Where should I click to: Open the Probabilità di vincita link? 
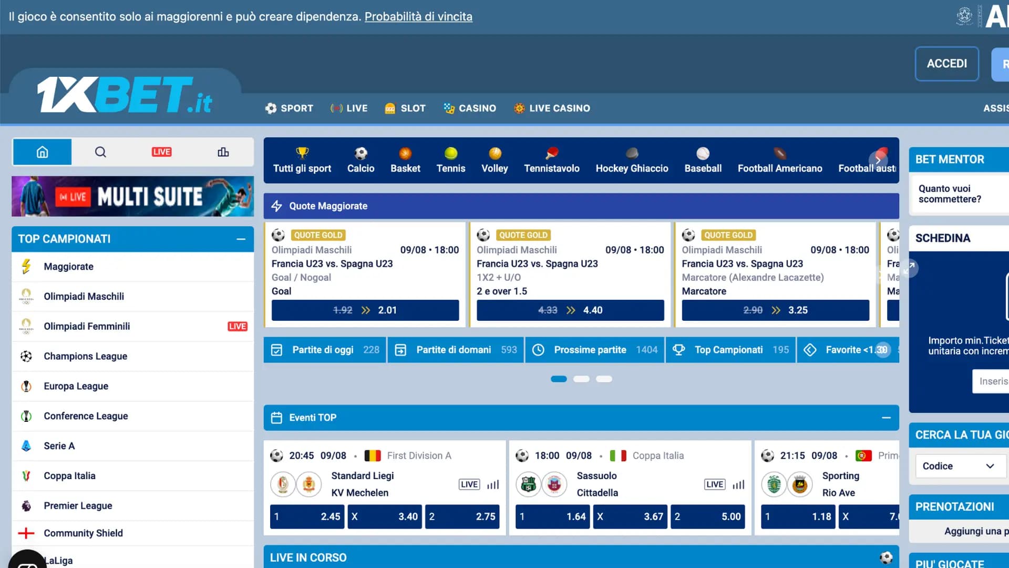[x=418, y=16]
